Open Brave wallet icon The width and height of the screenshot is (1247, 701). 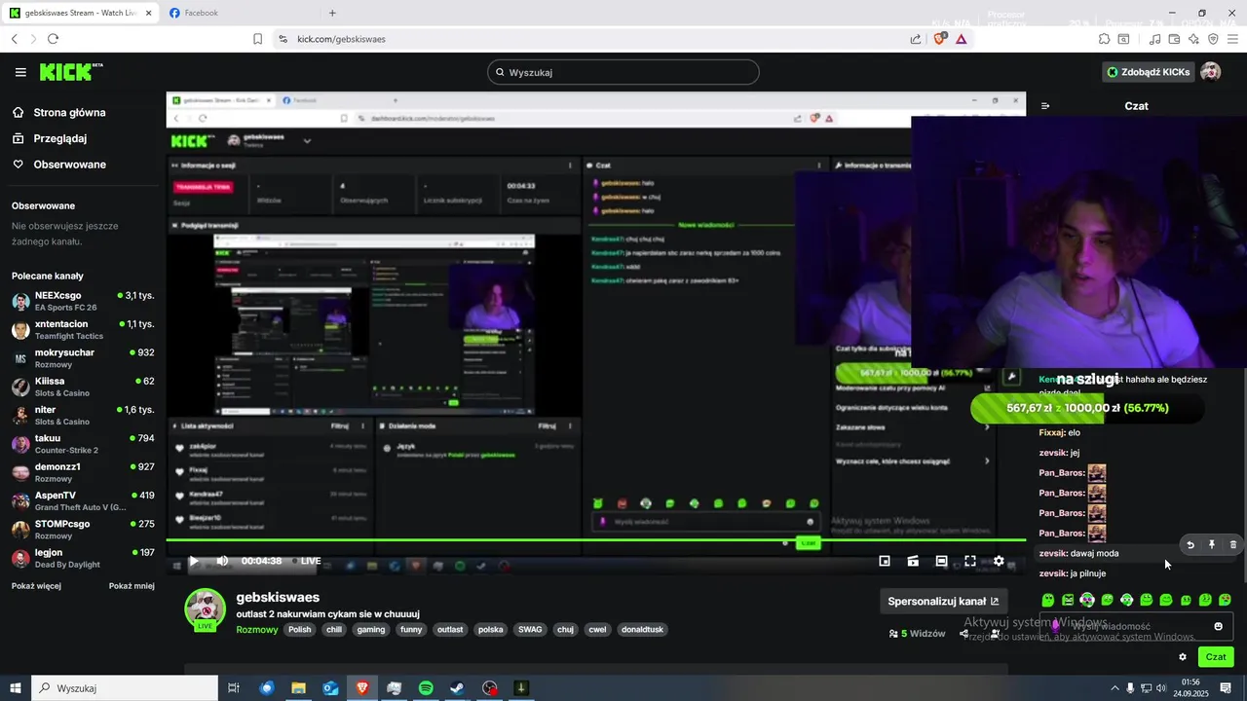click(x=1174, y=39)
